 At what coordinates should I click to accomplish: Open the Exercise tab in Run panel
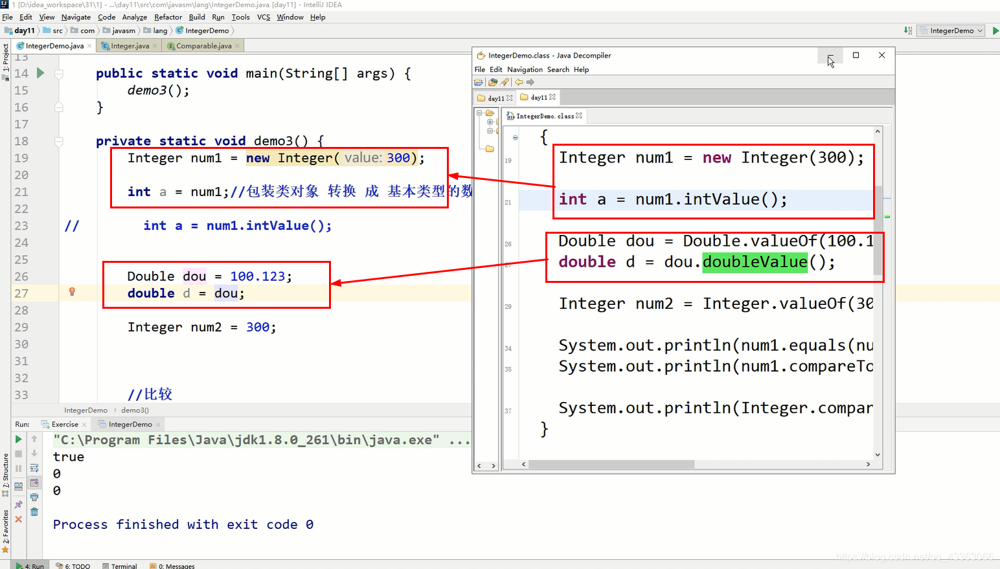[x=64, y=425]
